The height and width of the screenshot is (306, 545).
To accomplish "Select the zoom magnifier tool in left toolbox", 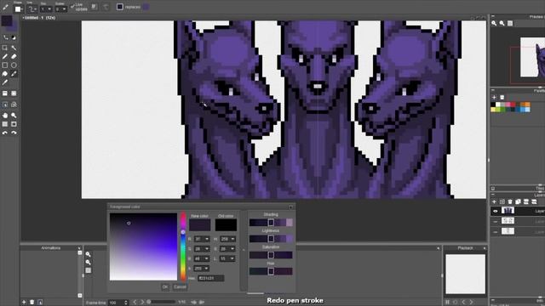I will click(x=14, y=116).
